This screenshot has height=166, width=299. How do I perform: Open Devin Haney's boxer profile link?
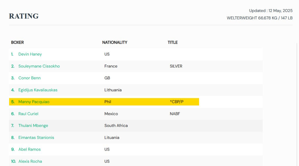(x=30, y=54)
